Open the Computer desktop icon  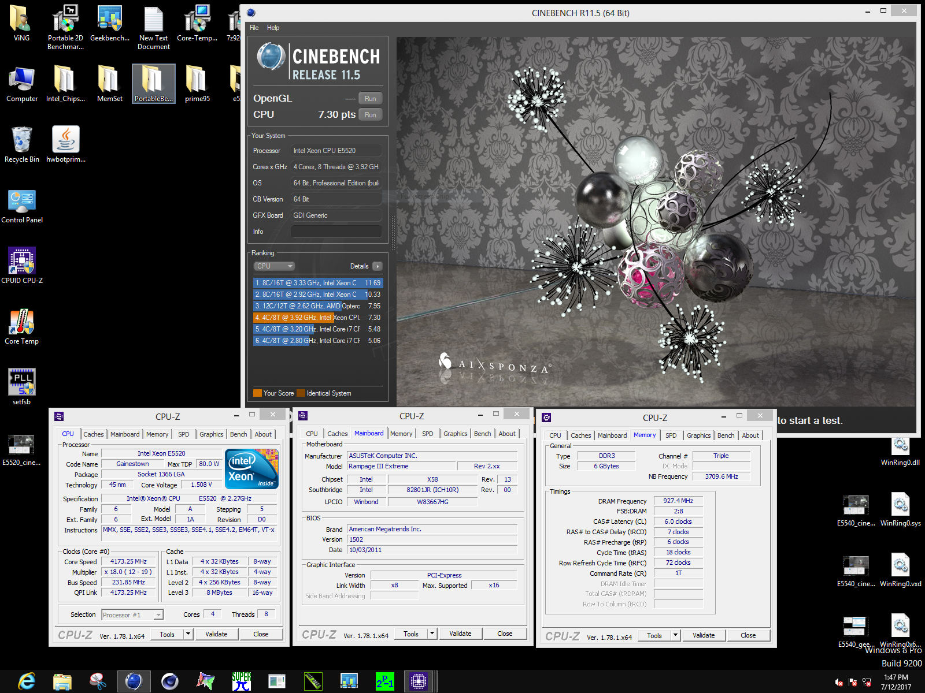pyautogui.click(x=22, y=84)
